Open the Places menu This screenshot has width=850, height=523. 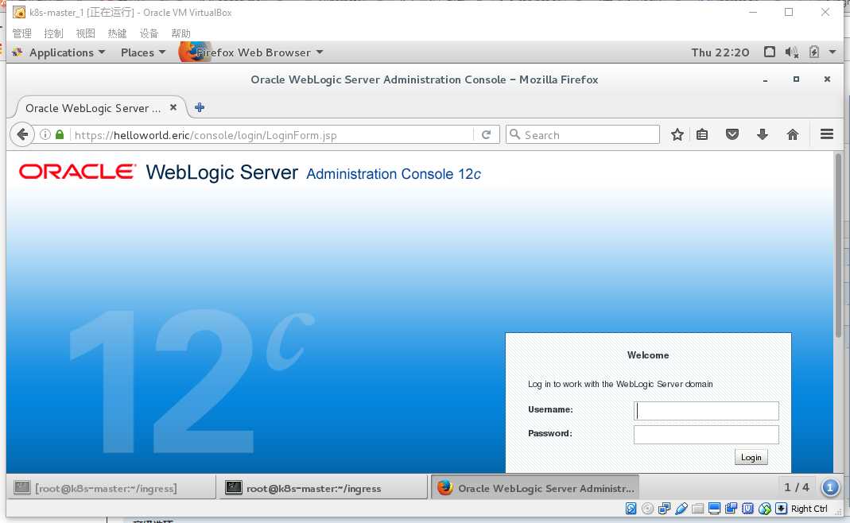coord(143,52)
